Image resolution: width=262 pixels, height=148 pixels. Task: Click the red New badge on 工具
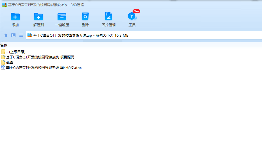tap(136, 11)
